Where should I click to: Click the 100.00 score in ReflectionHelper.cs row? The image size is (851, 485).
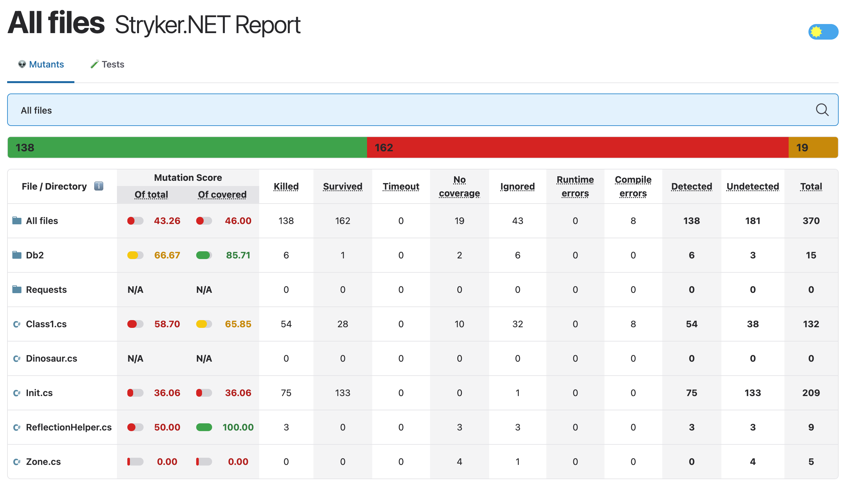pos(238,427)
